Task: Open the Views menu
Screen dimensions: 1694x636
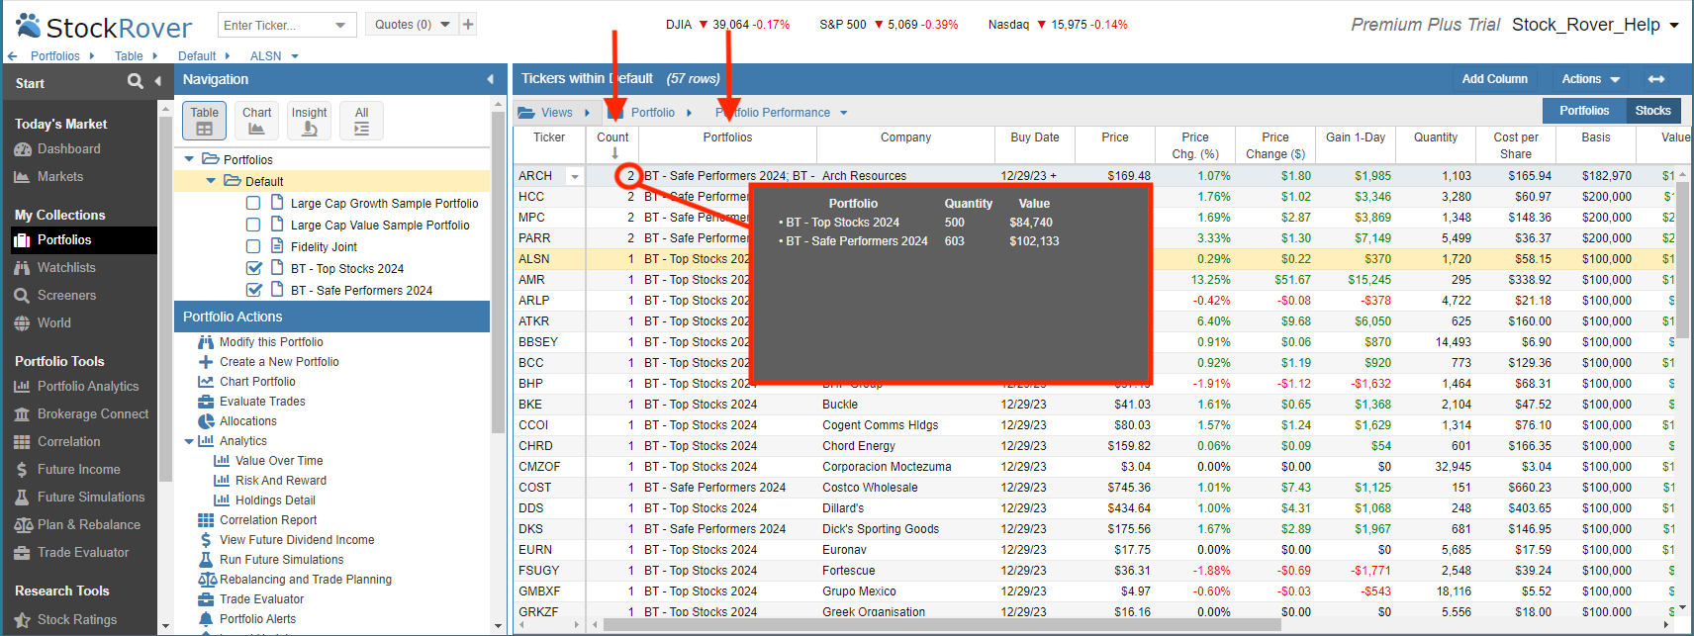Action: point(554,113)
